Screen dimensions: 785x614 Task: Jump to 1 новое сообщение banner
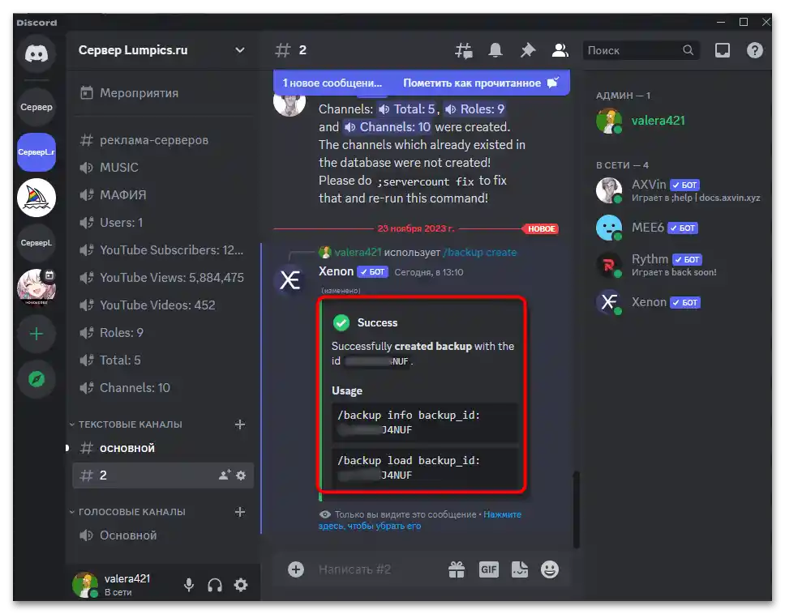332,83
